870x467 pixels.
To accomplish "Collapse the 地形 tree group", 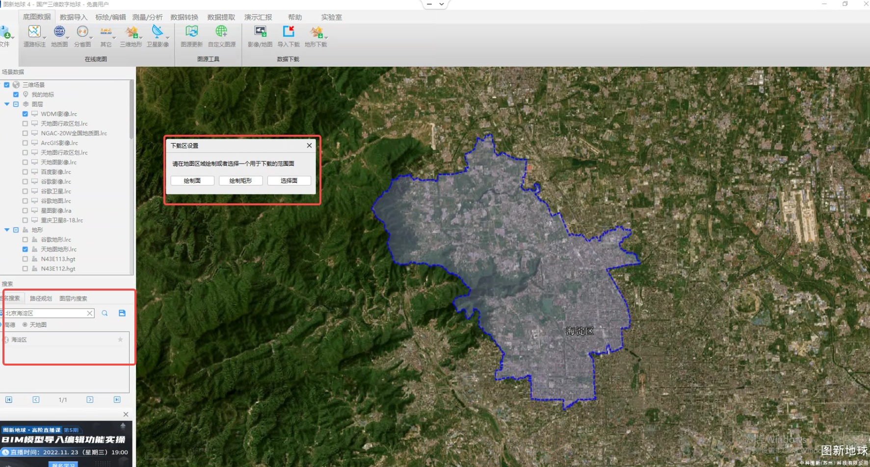I will coord(7,230).
